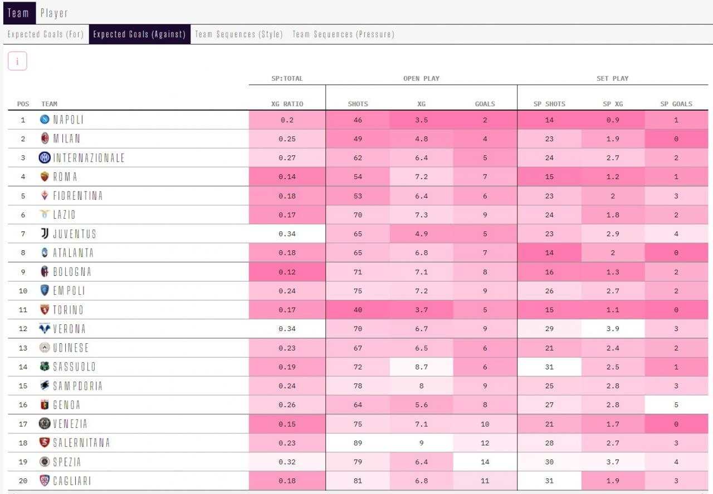Screen dimensions: 713x494
Task: Sort by XG RATIO column header
Action: coord(287,104)
